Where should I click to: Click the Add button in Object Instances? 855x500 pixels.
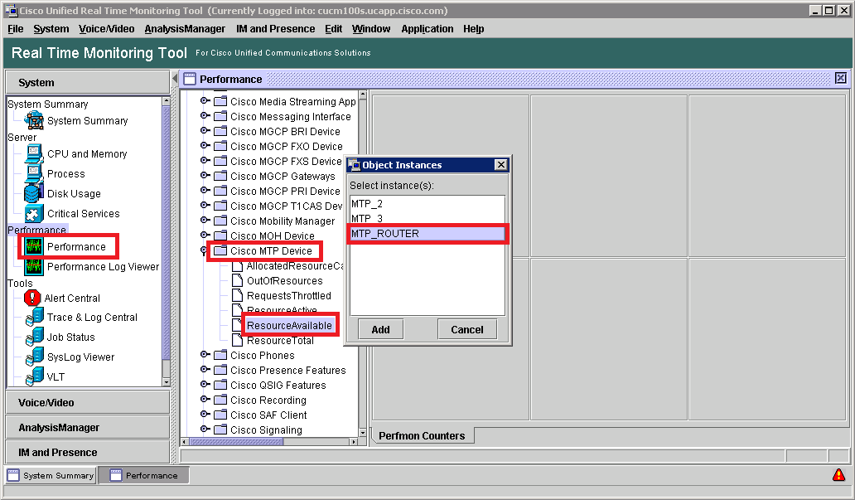click(x=380, y=329)
